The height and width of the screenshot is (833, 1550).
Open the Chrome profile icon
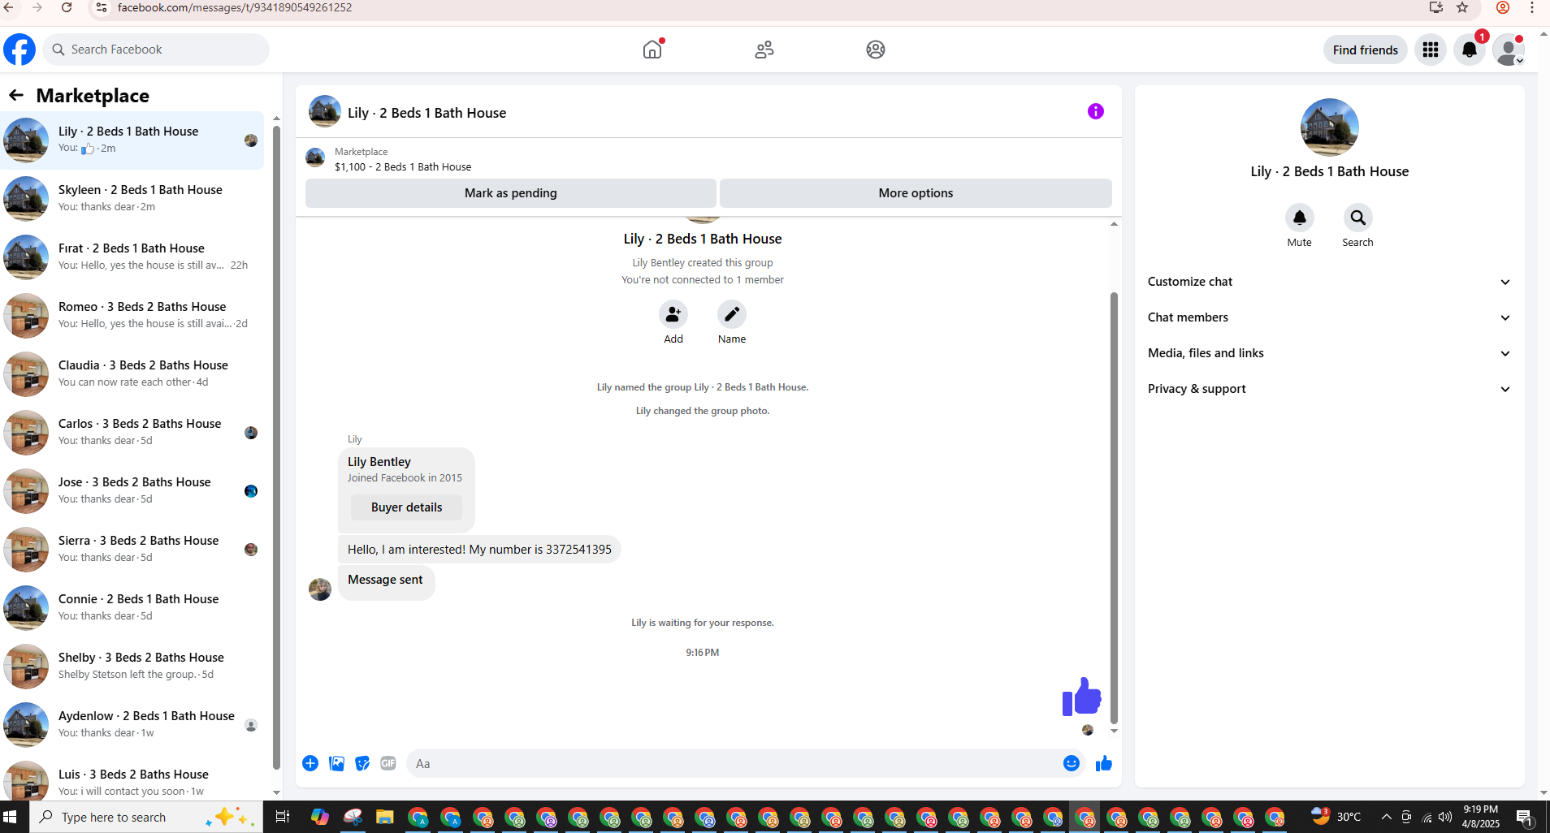click(1503, 7)
